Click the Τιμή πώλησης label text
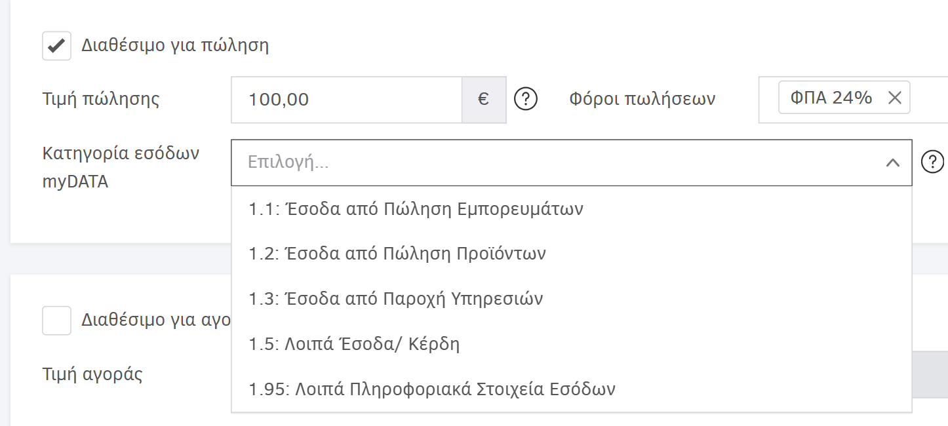Screen dimensions: 948x426 pyautogui.click(x=101, y=100)
